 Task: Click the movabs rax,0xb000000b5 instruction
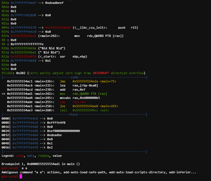click(80, 98)
